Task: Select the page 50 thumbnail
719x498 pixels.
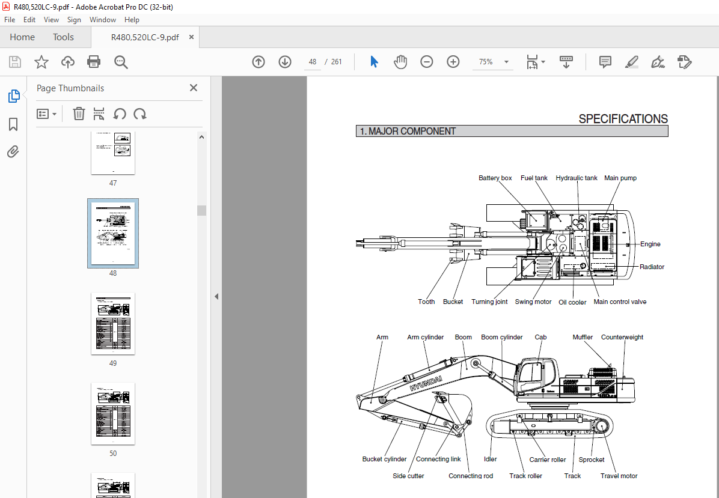Action: [113, 414]
